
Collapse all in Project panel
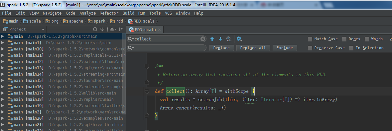pyautogui.click(x=102, y=29)
